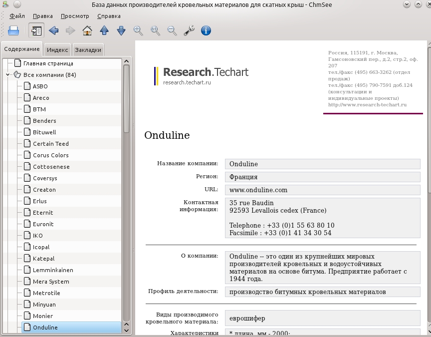Go back with the left arrow

click(x=53, y=30)
